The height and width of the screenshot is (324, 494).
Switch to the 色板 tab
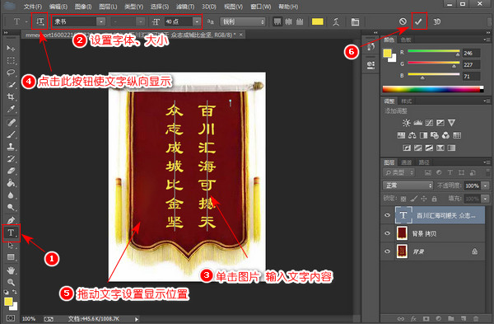[406, 40]
